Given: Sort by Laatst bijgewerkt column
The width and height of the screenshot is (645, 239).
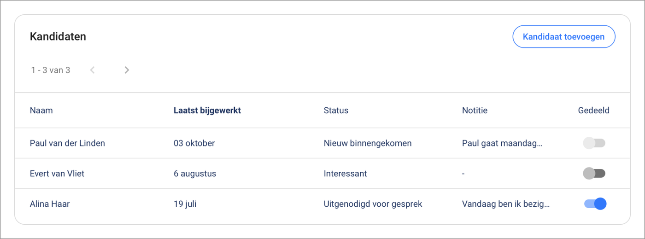Looking at the screenshot, I should pyautogui.click(x=207, y=111).
